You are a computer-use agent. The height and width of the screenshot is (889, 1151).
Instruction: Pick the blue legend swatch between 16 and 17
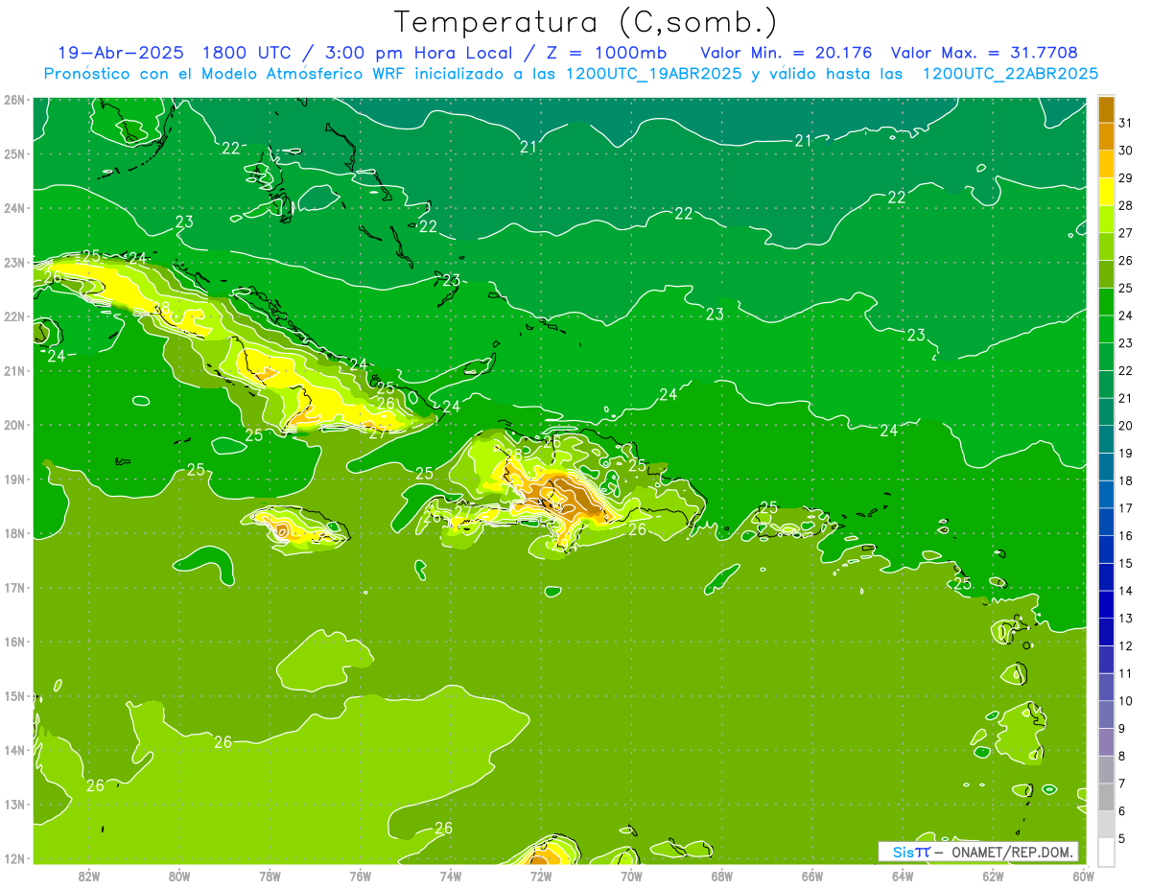pos(1106,522)
